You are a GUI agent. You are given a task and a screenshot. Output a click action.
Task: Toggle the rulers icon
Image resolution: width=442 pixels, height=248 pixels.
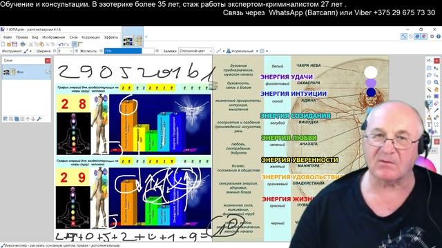[x=80, y=44]
